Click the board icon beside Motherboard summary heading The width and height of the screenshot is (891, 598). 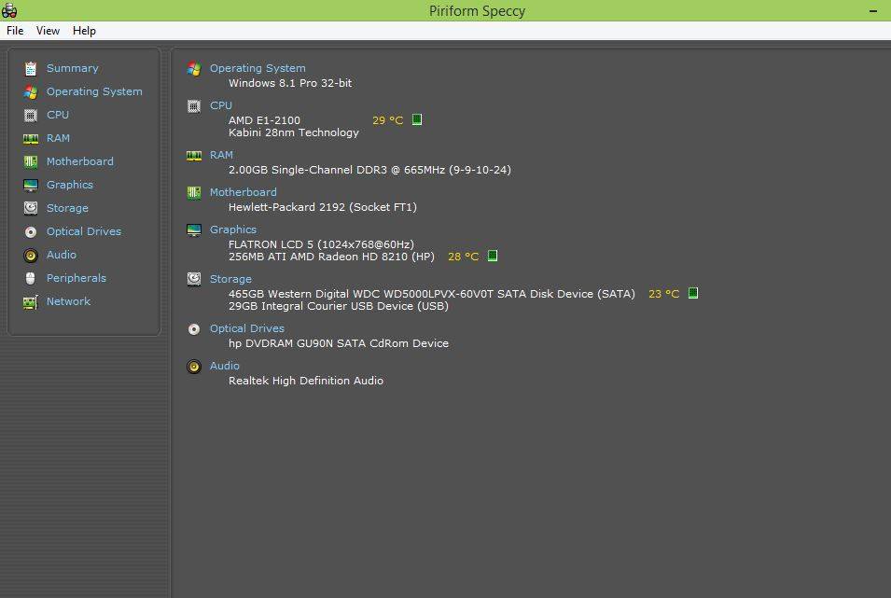tap(194, 193)
